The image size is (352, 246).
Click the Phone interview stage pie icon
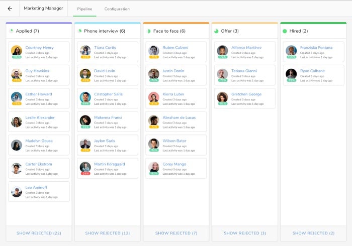coord(79,31)
